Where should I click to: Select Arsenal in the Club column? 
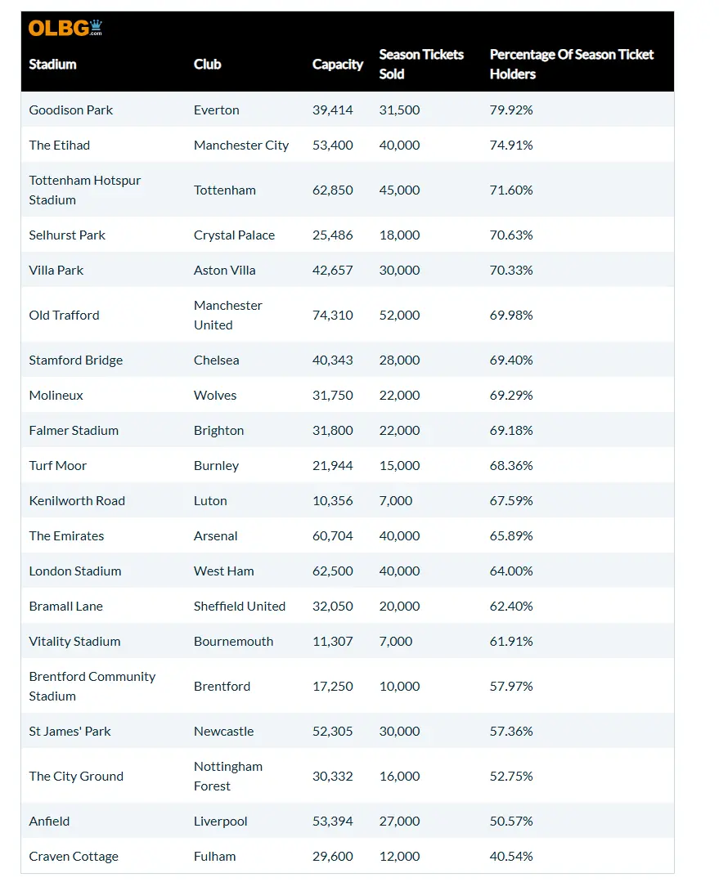pyautogui.click(x=216, y=536)
